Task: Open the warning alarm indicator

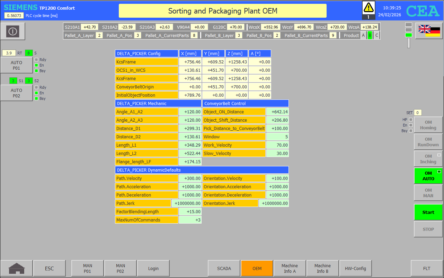Action: [368, 10]
